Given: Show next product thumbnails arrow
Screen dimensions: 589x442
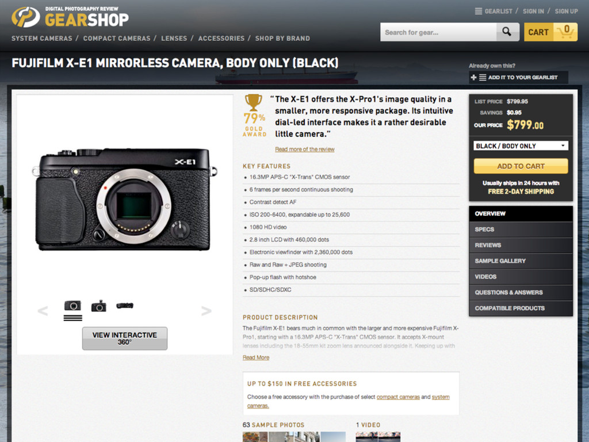Looking at the screenshot, I should pos(206,311).
